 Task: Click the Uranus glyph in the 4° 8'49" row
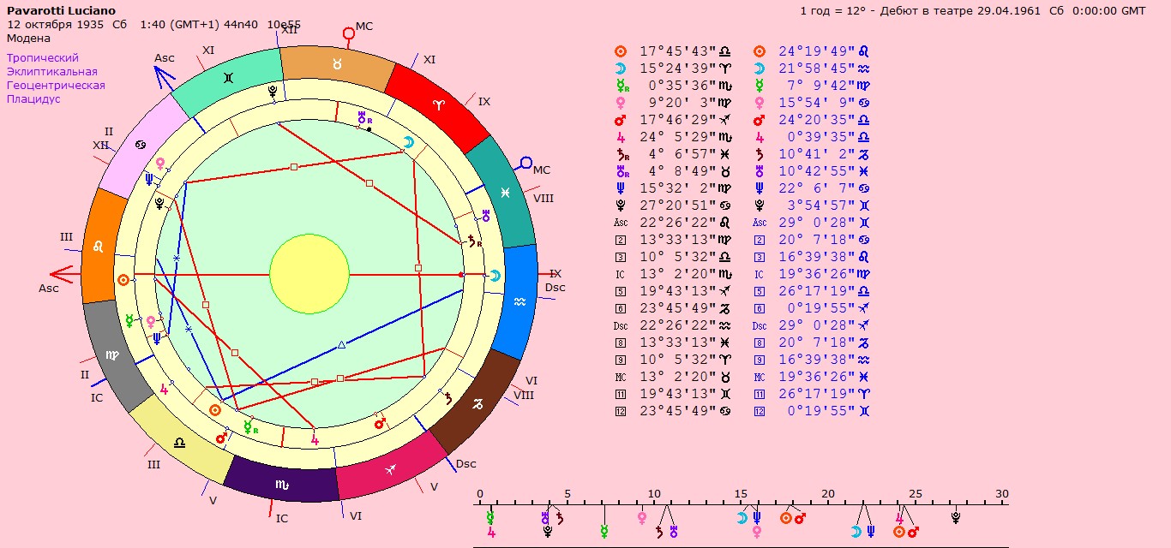(x=622, y=171)
